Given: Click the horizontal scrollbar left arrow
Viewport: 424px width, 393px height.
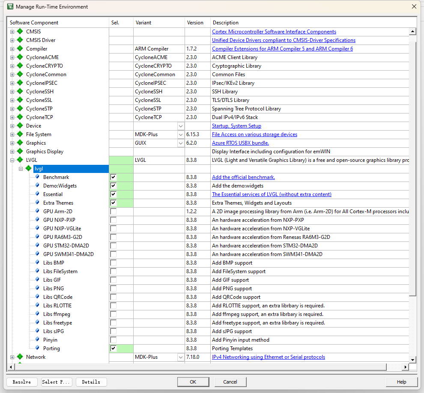Looking at the screenshot, I should (x=11, y=367).
